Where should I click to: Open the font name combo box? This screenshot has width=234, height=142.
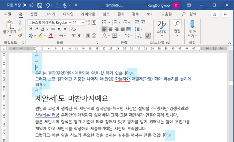(x=50, y=22)
